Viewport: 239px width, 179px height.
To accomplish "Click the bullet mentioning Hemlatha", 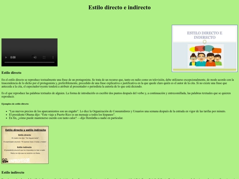I will (66, 118).
